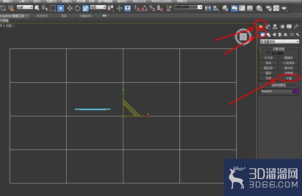Select the Cameras category icon
This screenshot has width=302, height=196.
pos(280,35)
